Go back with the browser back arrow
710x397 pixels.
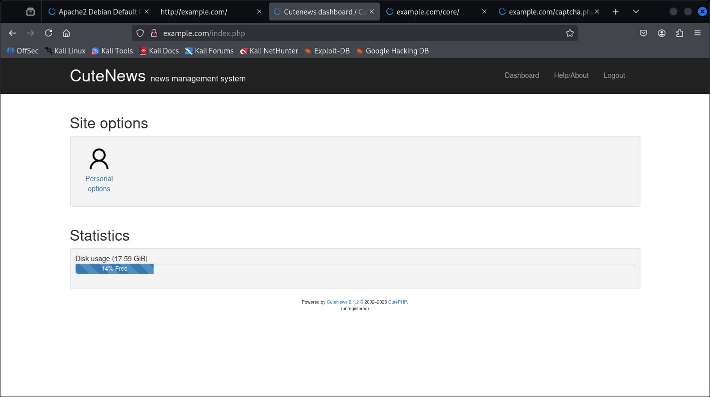click(13, 33)
